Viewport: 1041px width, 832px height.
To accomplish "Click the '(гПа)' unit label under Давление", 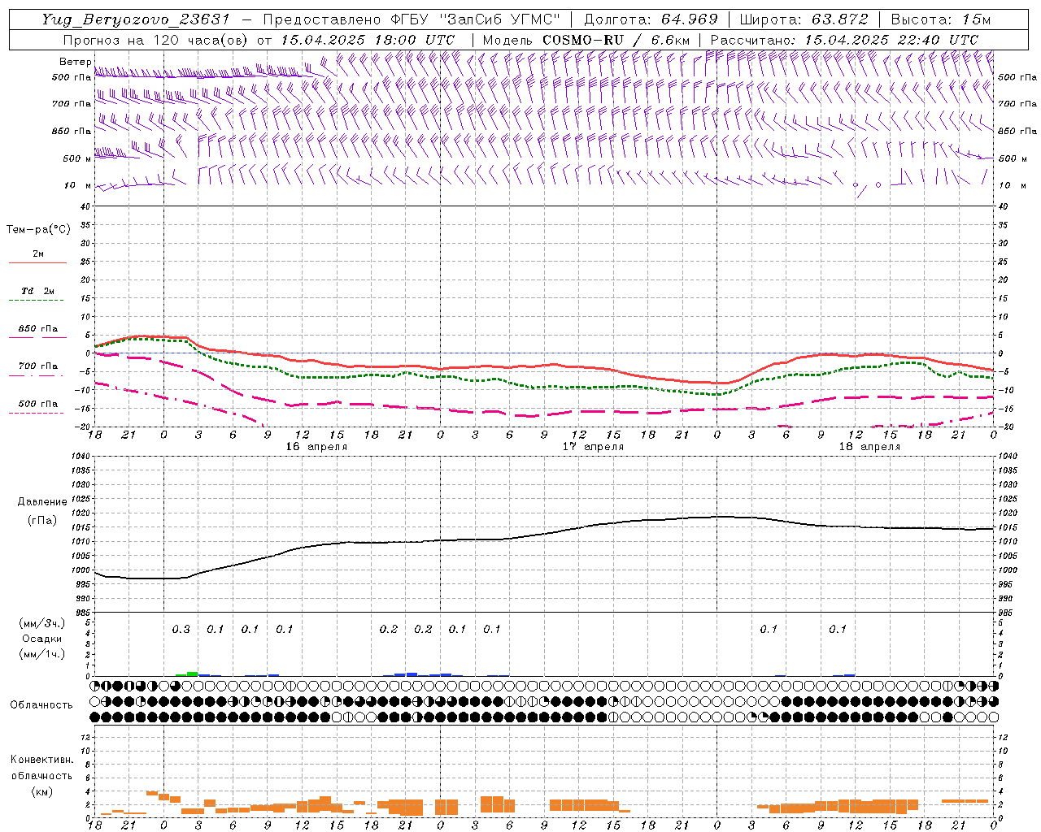I will (x=42, y=521).
